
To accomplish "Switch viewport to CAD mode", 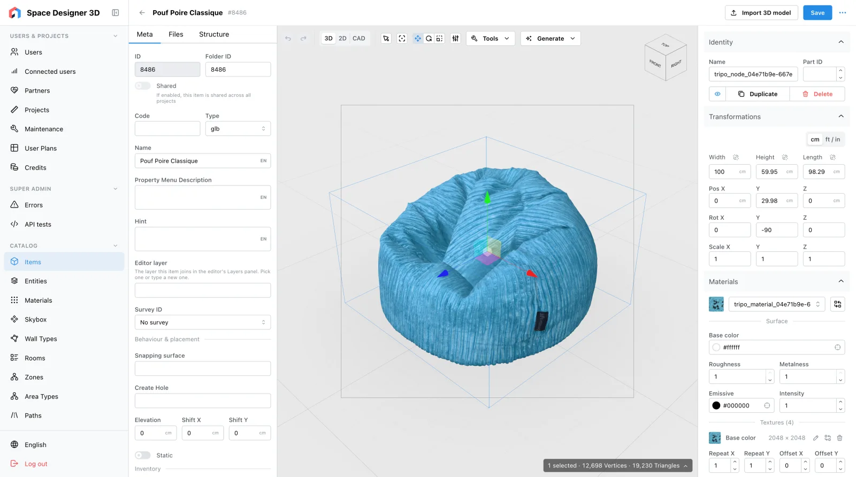I will click(359, 39).
